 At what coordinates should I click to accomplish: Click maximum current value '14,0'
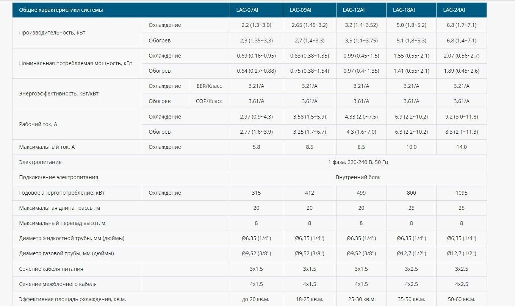[462, 147]
